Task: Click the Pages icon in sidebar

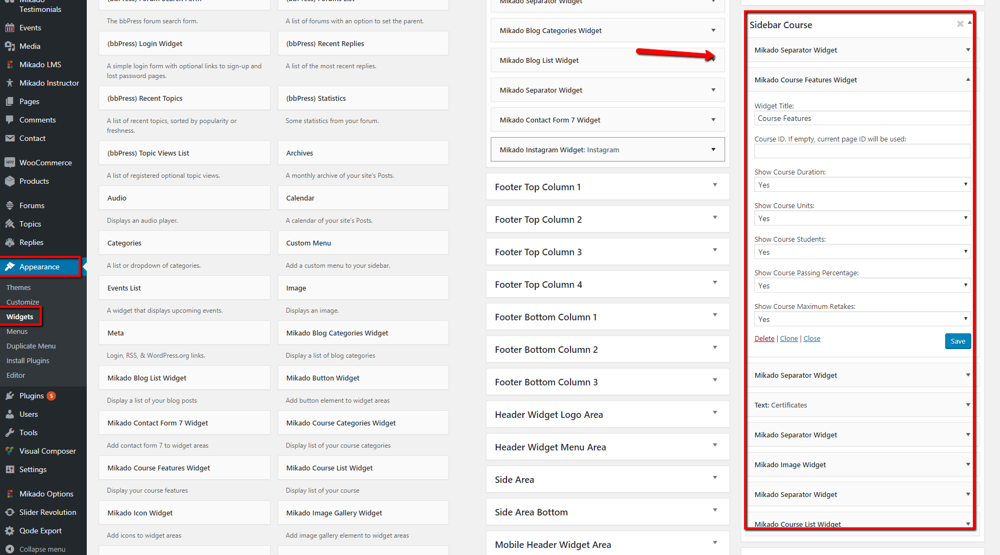Action: (10, 101)
